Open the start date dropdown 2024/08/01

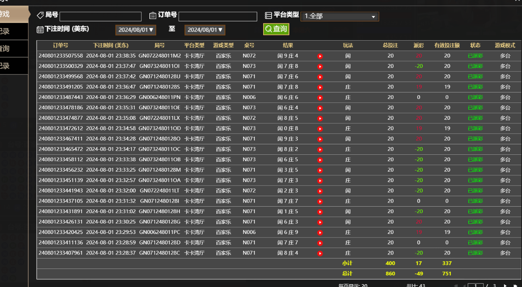coord(135,30)
